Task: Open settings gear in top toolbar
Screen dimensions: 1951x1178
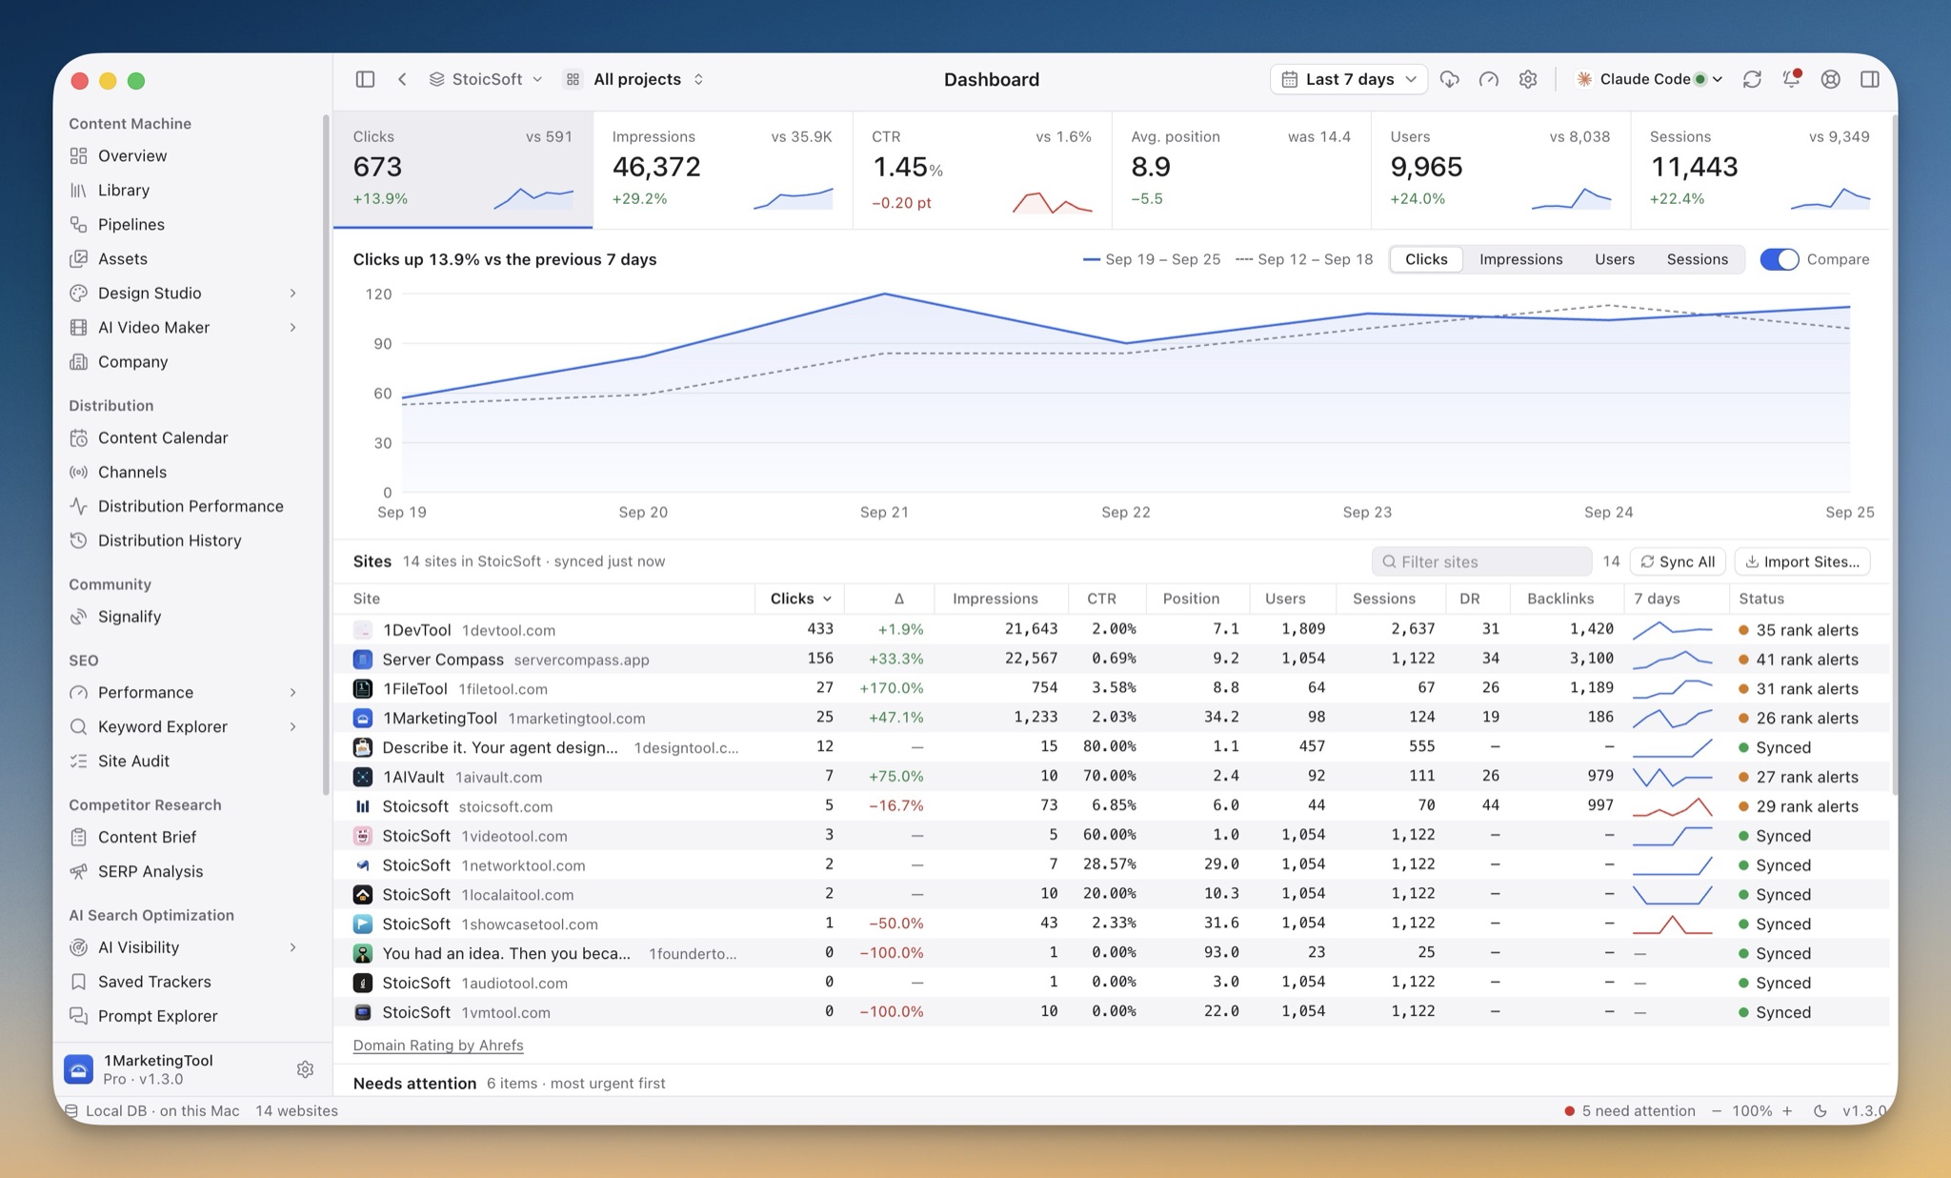Action: [x=1528, y=79]
